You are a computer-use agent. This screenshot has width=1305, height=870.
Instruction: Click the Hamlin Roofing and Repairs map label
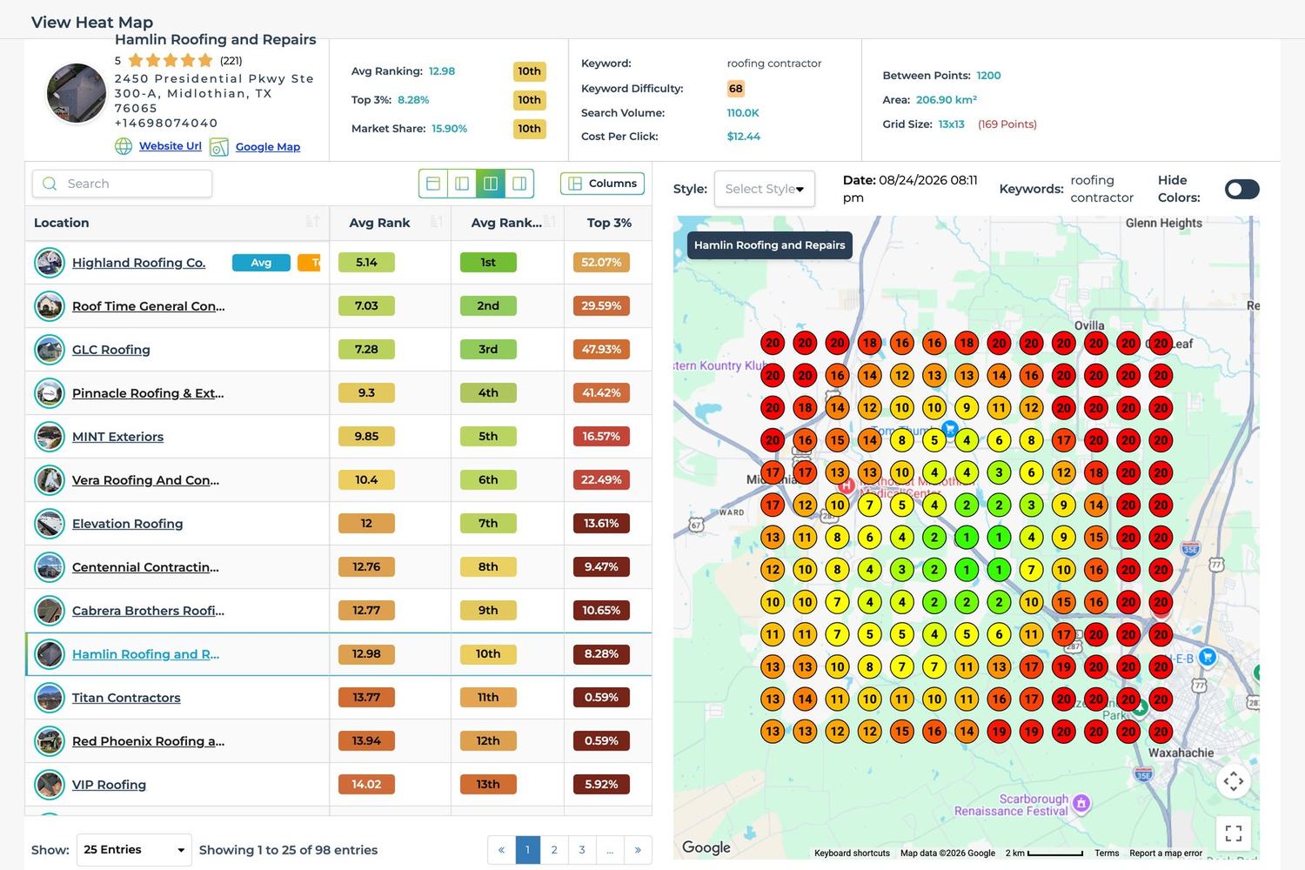[x=770, y=245]
